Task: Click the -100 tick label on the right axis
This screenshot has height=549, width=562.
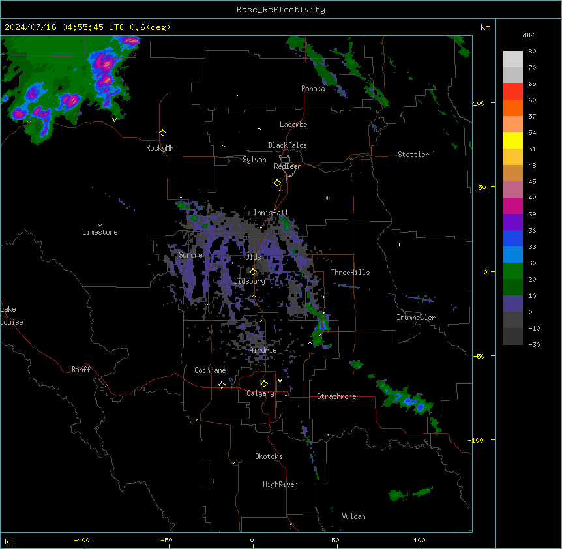Action: (477, 440)
